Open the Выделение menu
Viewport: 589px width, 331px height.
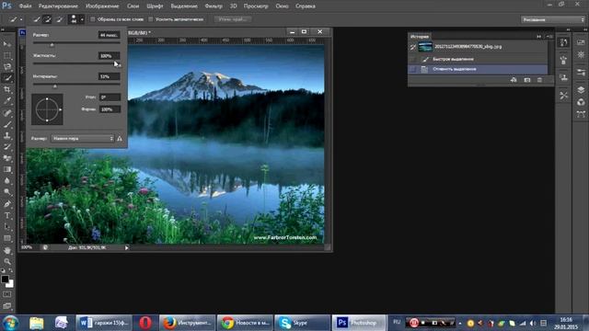pyautogui.click(x=184, y=6)
